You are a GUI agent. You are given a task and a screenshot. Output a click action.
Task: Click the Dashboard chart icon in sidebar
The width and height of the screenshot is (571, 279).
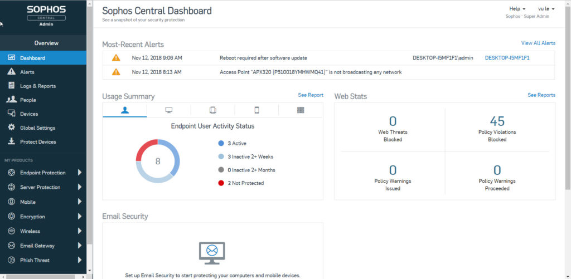(11, 58)
